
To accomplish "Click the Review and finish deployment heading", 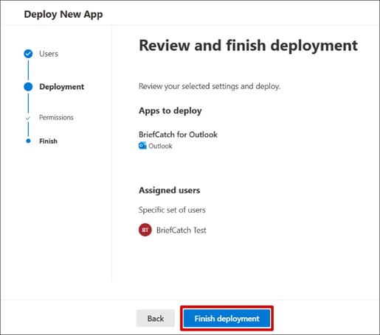I will click(248, 46).
